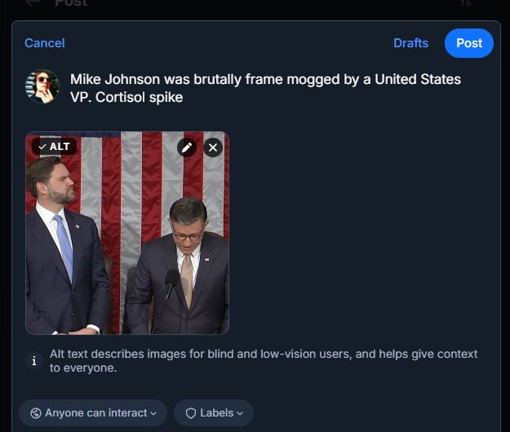Click the Post page title behind the dialog
The height and width of the screenshot is (432, 510).
tap(73, 3)
